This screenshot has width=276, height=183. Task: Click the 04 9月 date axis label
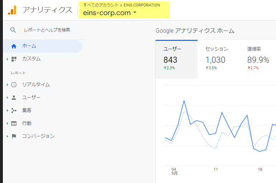coord(174,172)
